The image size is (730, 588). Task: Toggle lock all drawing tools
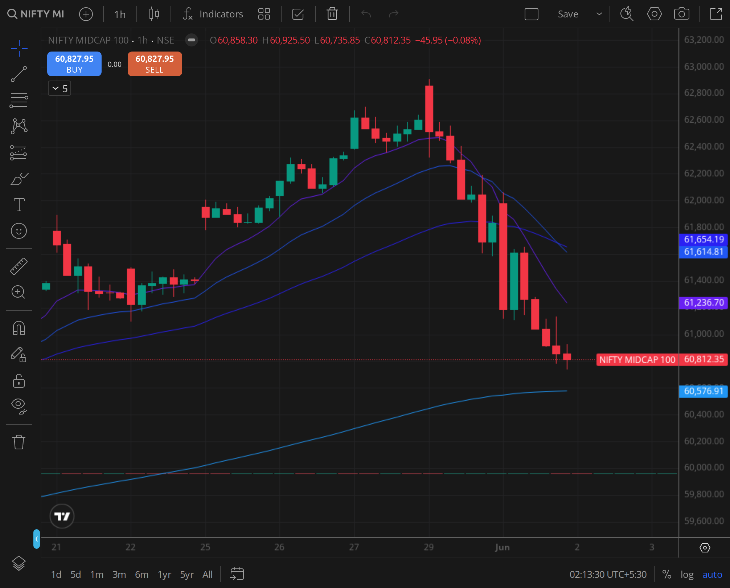[19, 381]
